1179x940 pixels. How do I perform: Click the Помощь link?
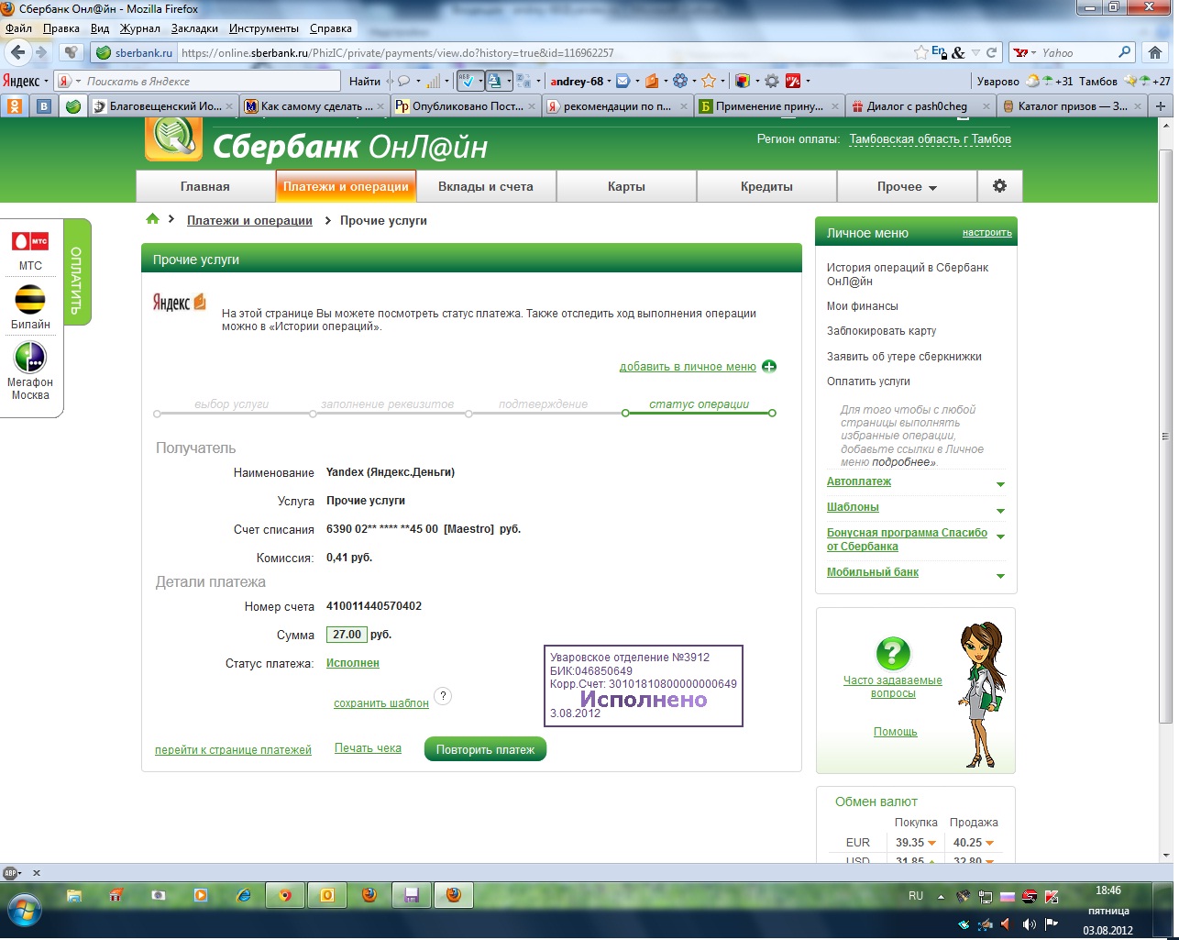tap(895, 732)
